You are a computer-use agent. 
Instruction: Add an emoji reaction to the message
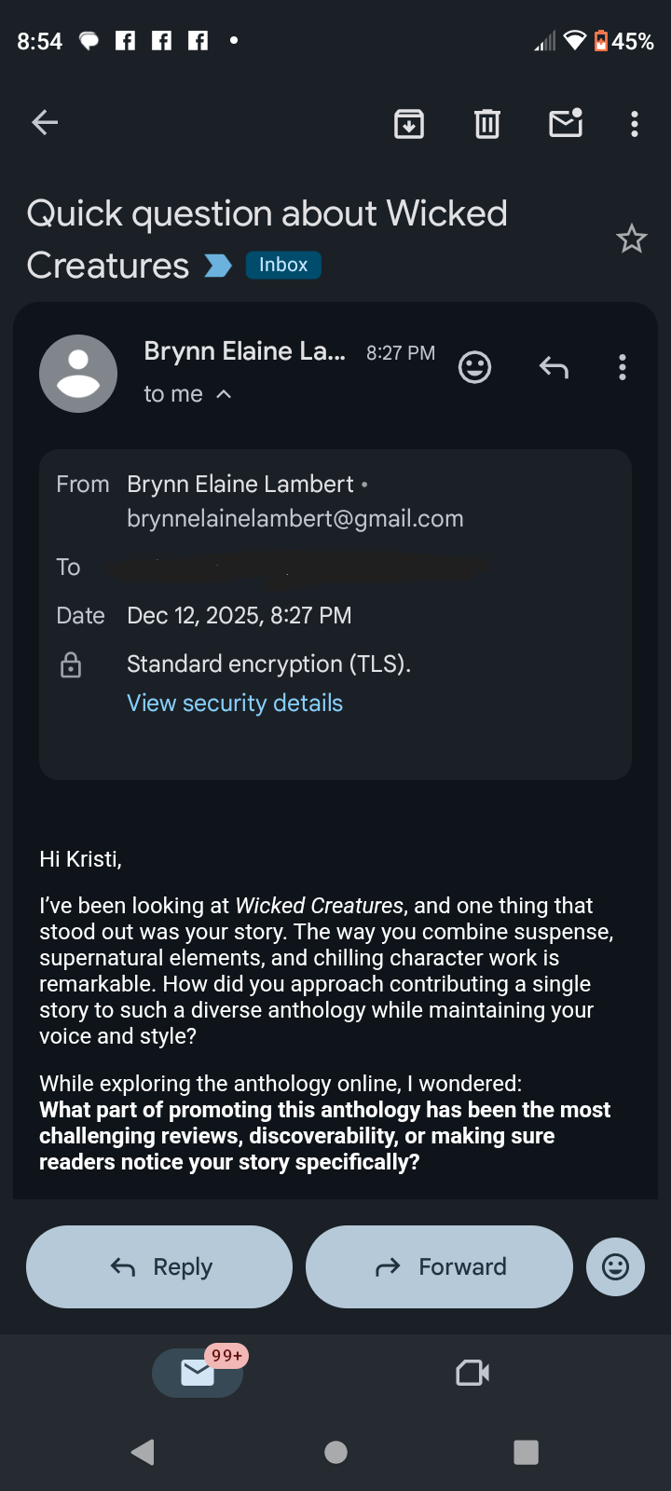[474, 366]
